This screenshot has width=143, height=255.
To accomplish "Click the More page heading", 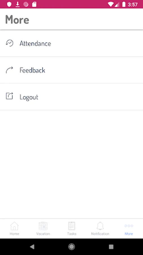I will (x=17, y=20).
